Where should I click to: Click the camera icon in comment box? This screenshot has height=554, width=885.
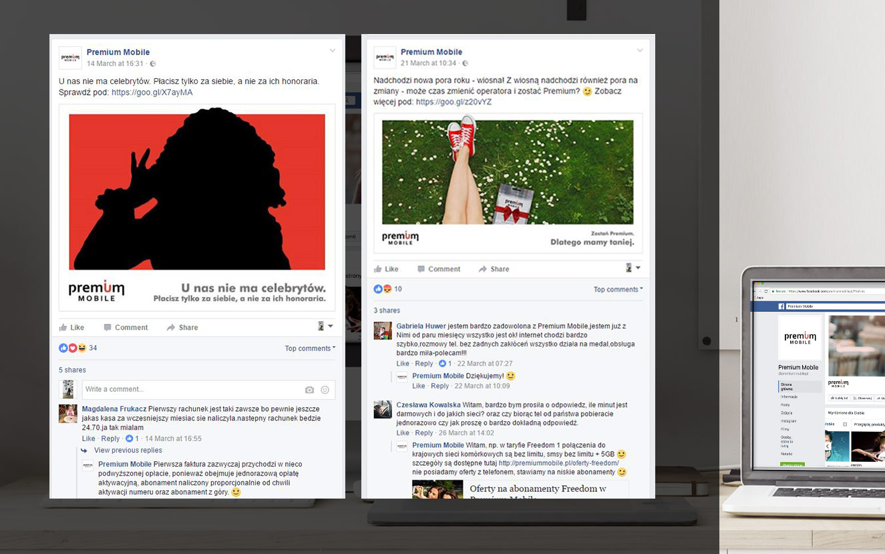click(309, 390)
